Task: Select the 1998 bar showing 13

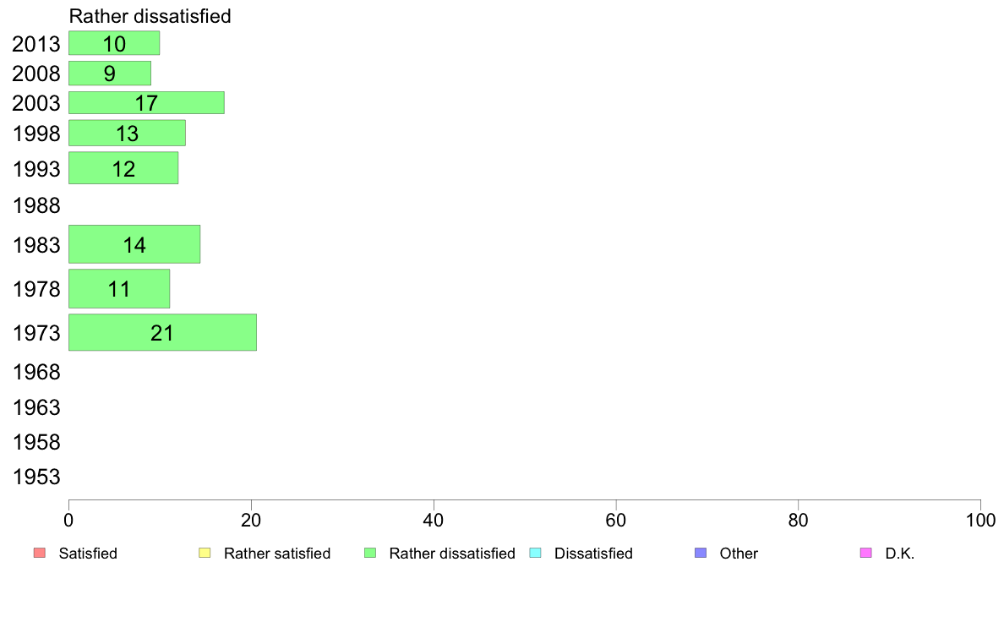Action: 127,134
